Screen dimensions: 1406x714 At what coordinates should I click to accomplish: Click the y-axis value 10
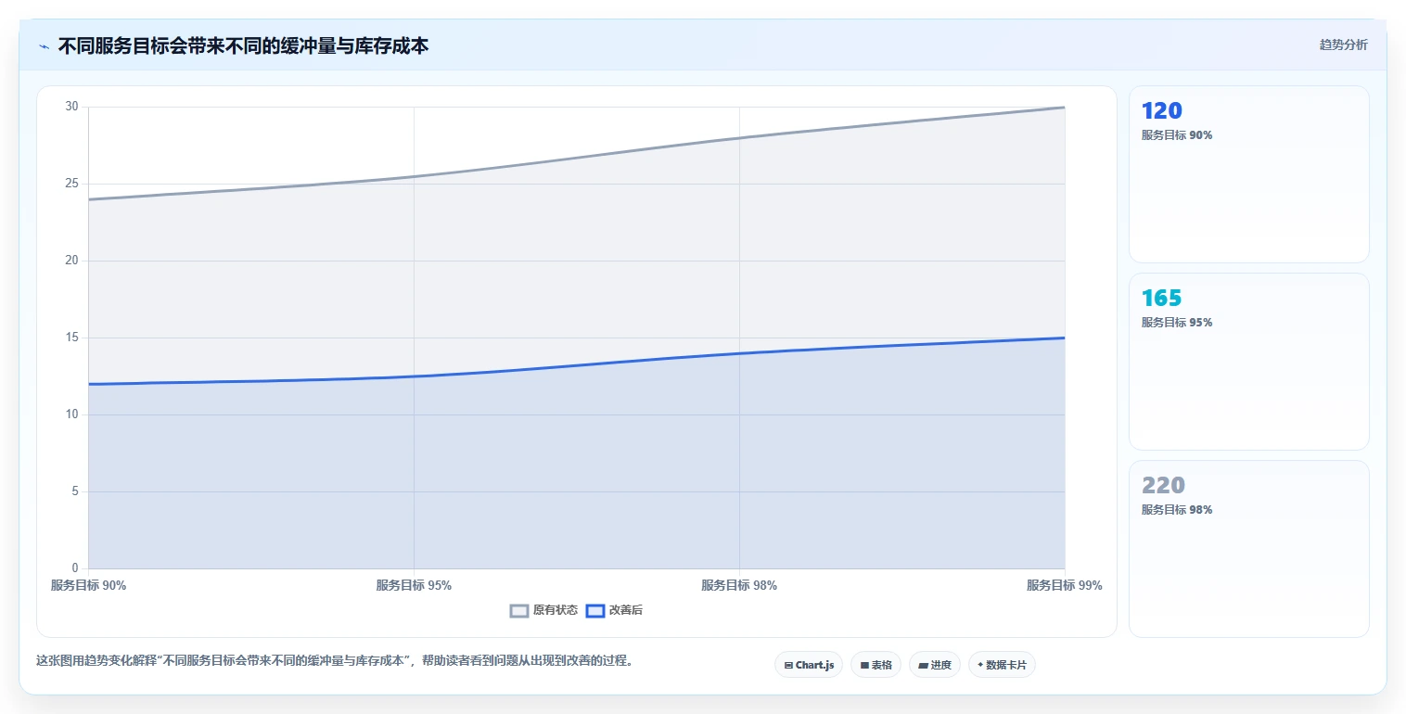(x=71, y=414)
